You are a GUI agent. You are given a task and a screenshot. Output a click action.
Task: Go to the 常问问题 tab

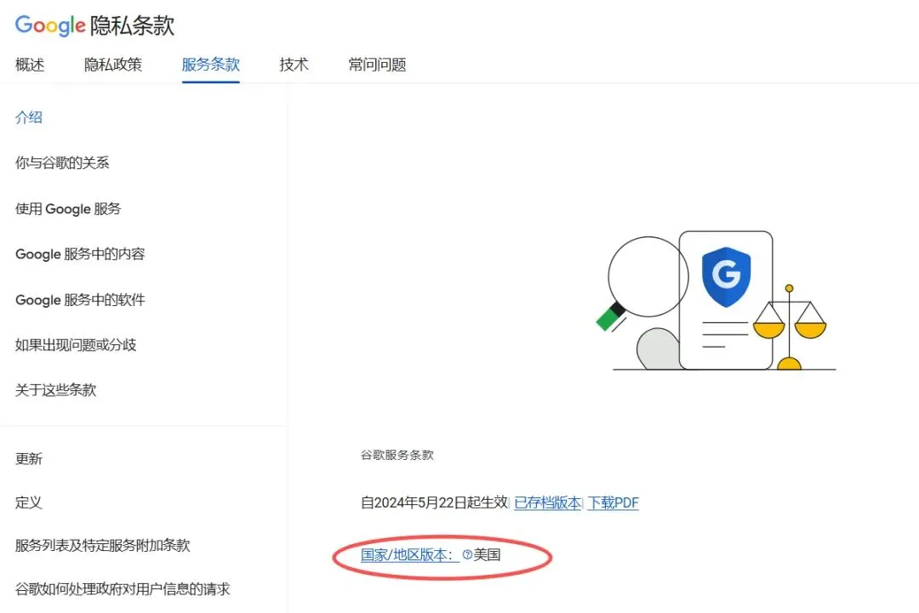click(378, 65)
